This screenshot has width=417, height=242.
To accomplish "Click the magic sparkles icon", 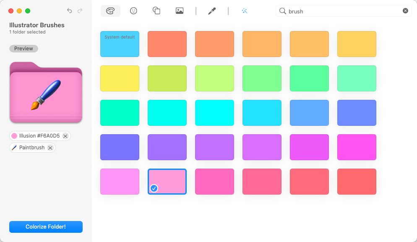I will click(x=245, y=11).
